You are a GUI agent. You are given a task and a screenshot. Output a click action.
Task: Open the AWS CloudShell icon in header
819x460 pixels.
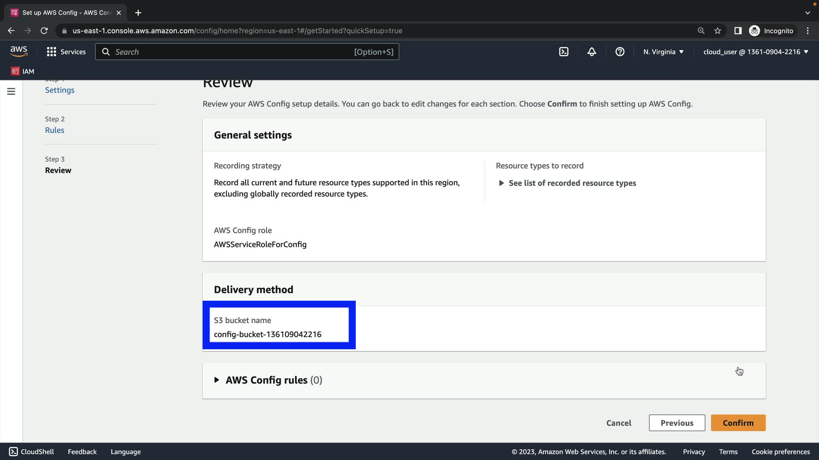[x=563, y=52]
